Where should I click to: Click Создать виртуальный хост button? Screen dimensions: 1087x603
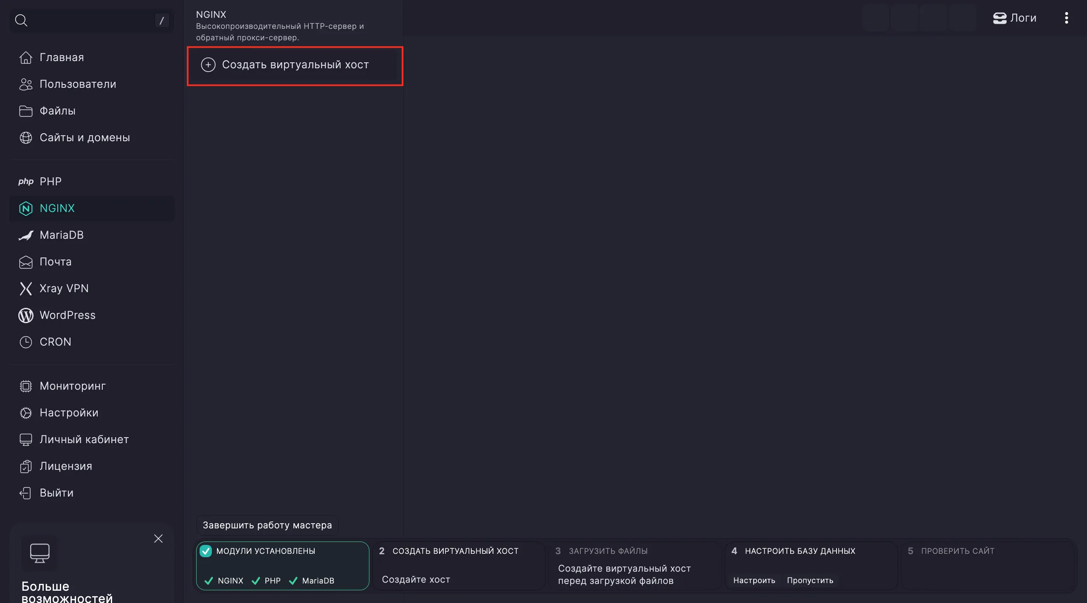coord(295,65)
